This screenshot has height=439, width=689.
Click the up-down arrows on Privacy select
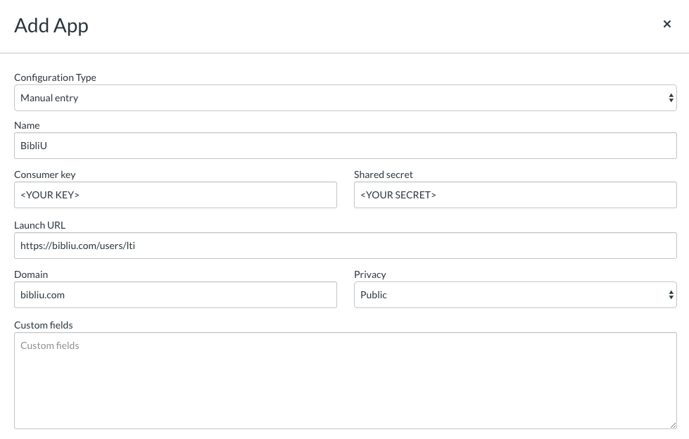(x=671, y=295)
